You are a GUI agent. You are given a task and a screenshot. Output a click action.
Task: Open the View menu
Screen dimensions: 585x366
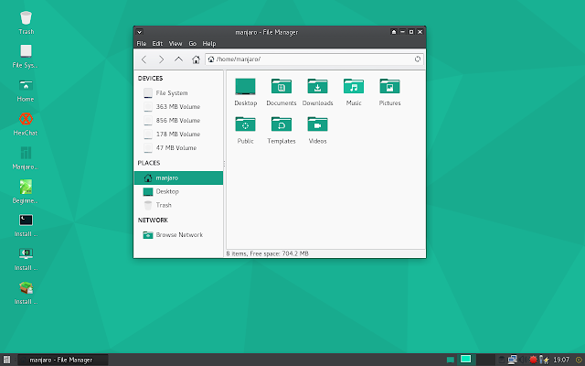[x=175, y=44]
